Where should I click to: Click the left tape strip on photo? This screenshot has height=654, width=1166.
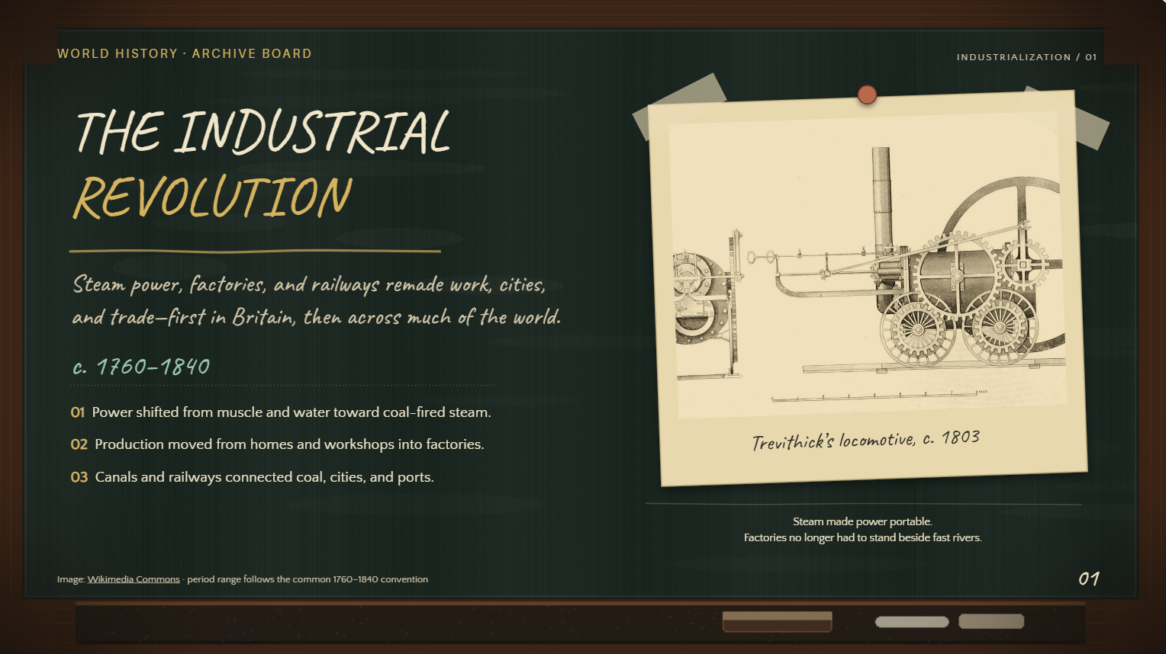pyautogui.click(x=679, y=105)
